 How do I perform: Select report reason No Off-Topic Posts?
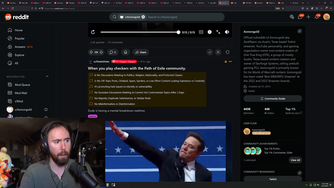coord(149,81)
